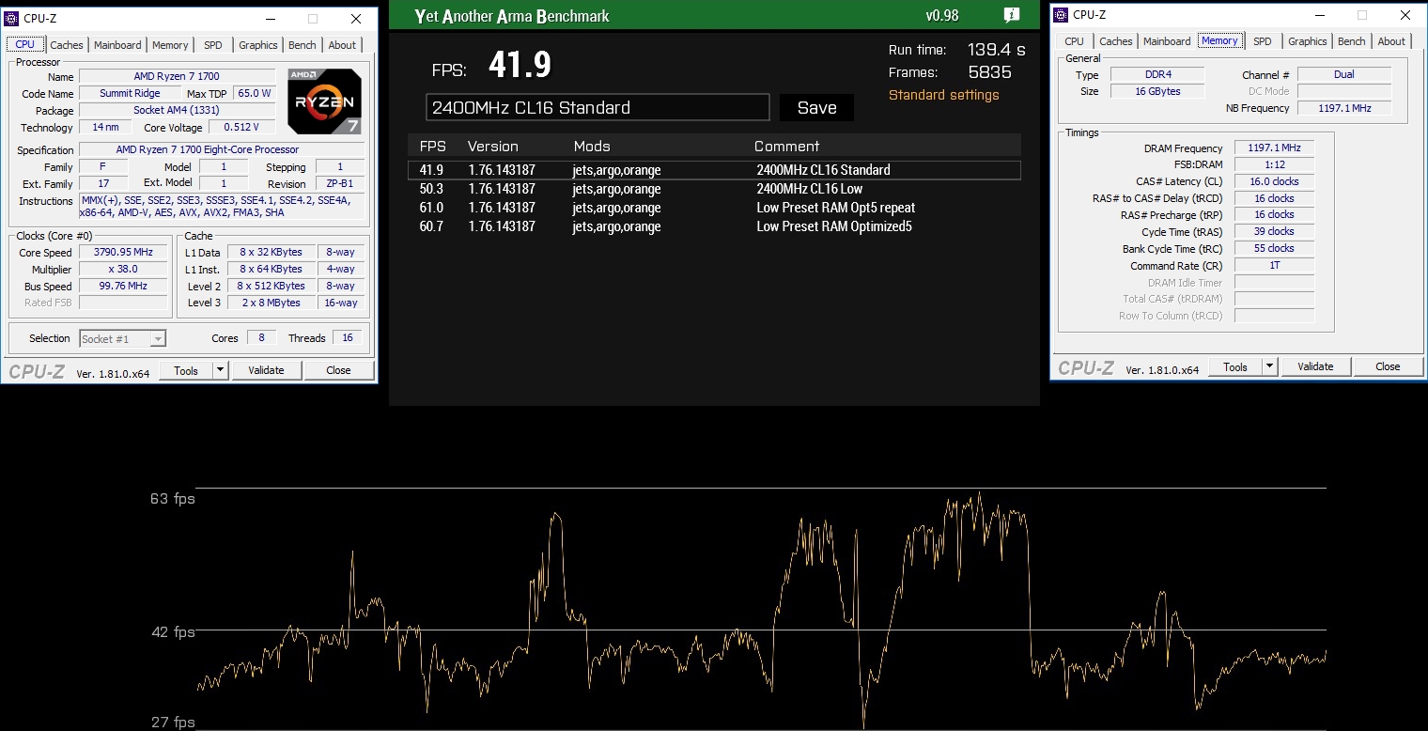Open SPD tab in left CPU-Z window
Screen dimensions: 1428x731
click(x=213, y=45)
